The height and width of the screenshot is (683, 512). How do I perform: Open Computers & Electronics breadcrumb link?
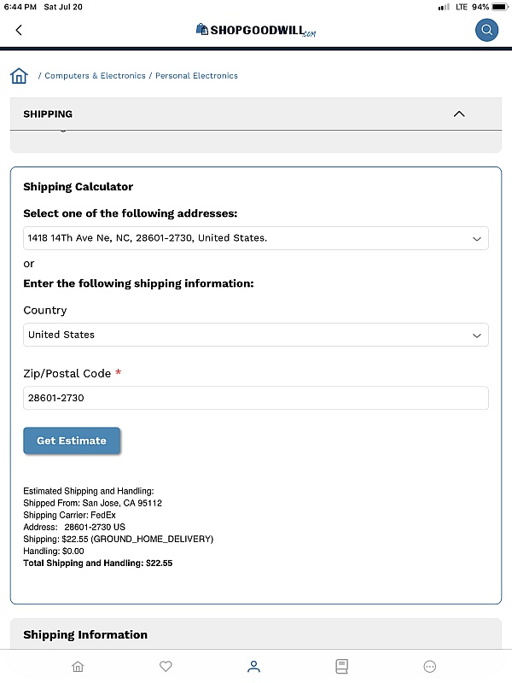coord(95,76)
